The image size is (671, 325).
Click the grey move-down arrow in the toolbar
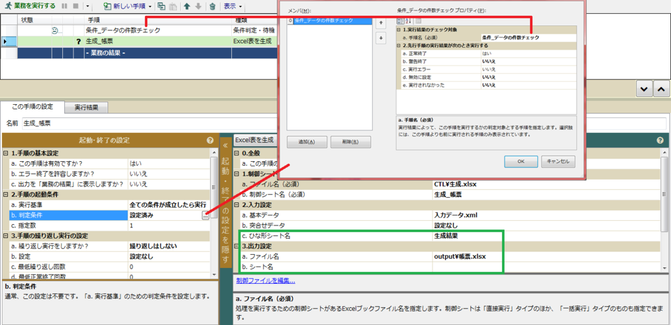198,7
